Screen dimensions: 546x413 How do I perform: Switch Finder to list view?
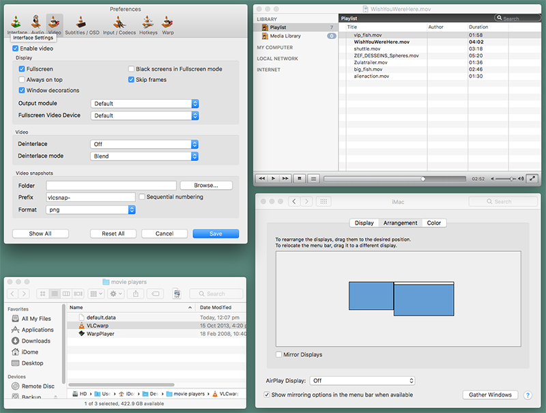click(x=55, y=294)
